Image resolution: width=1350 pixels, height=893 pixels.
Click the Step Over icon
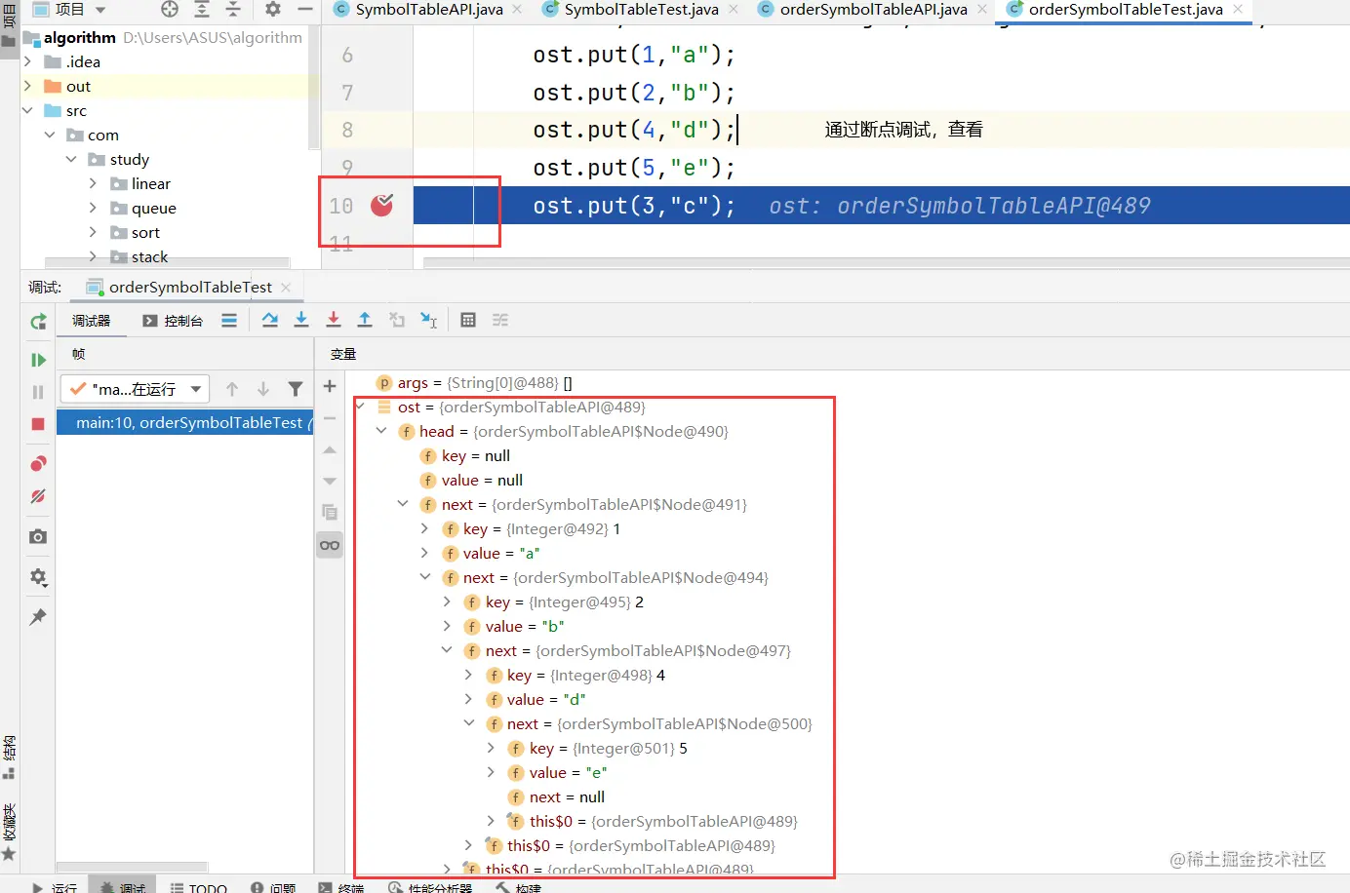(270, 320)
